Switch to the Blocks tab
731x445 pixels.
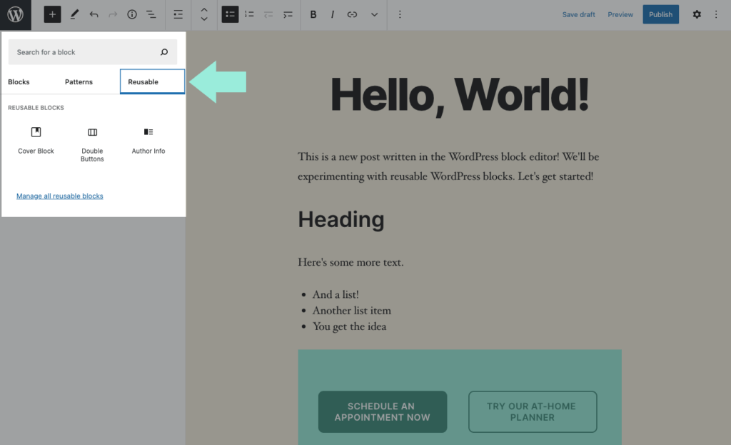coord(19,82)
